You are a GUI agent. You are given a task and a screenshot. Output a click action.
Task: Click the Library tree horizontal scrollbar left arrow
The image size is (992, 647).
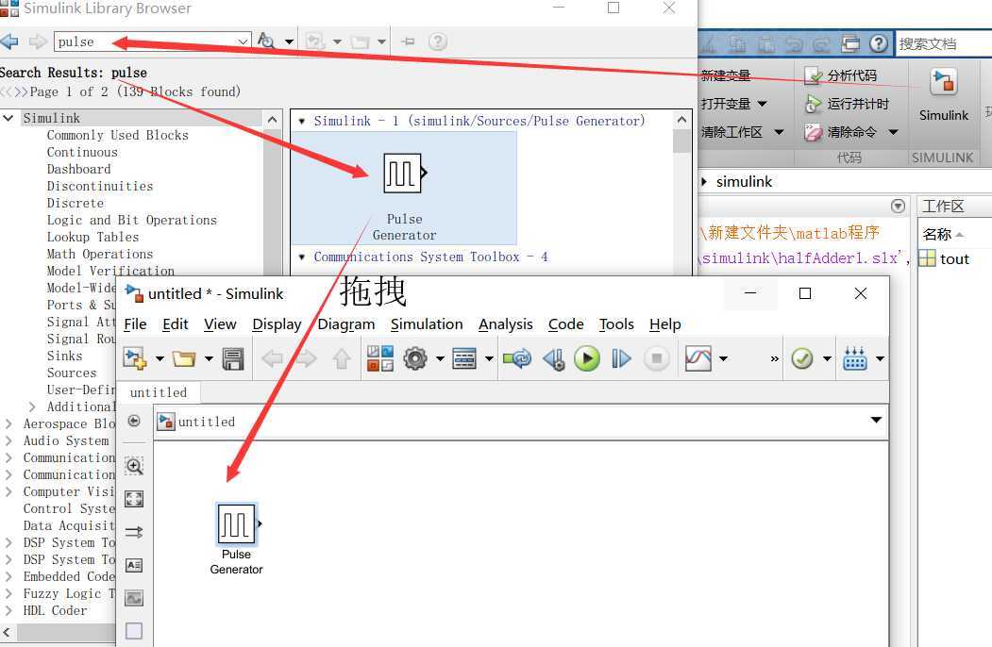[7, 632]
